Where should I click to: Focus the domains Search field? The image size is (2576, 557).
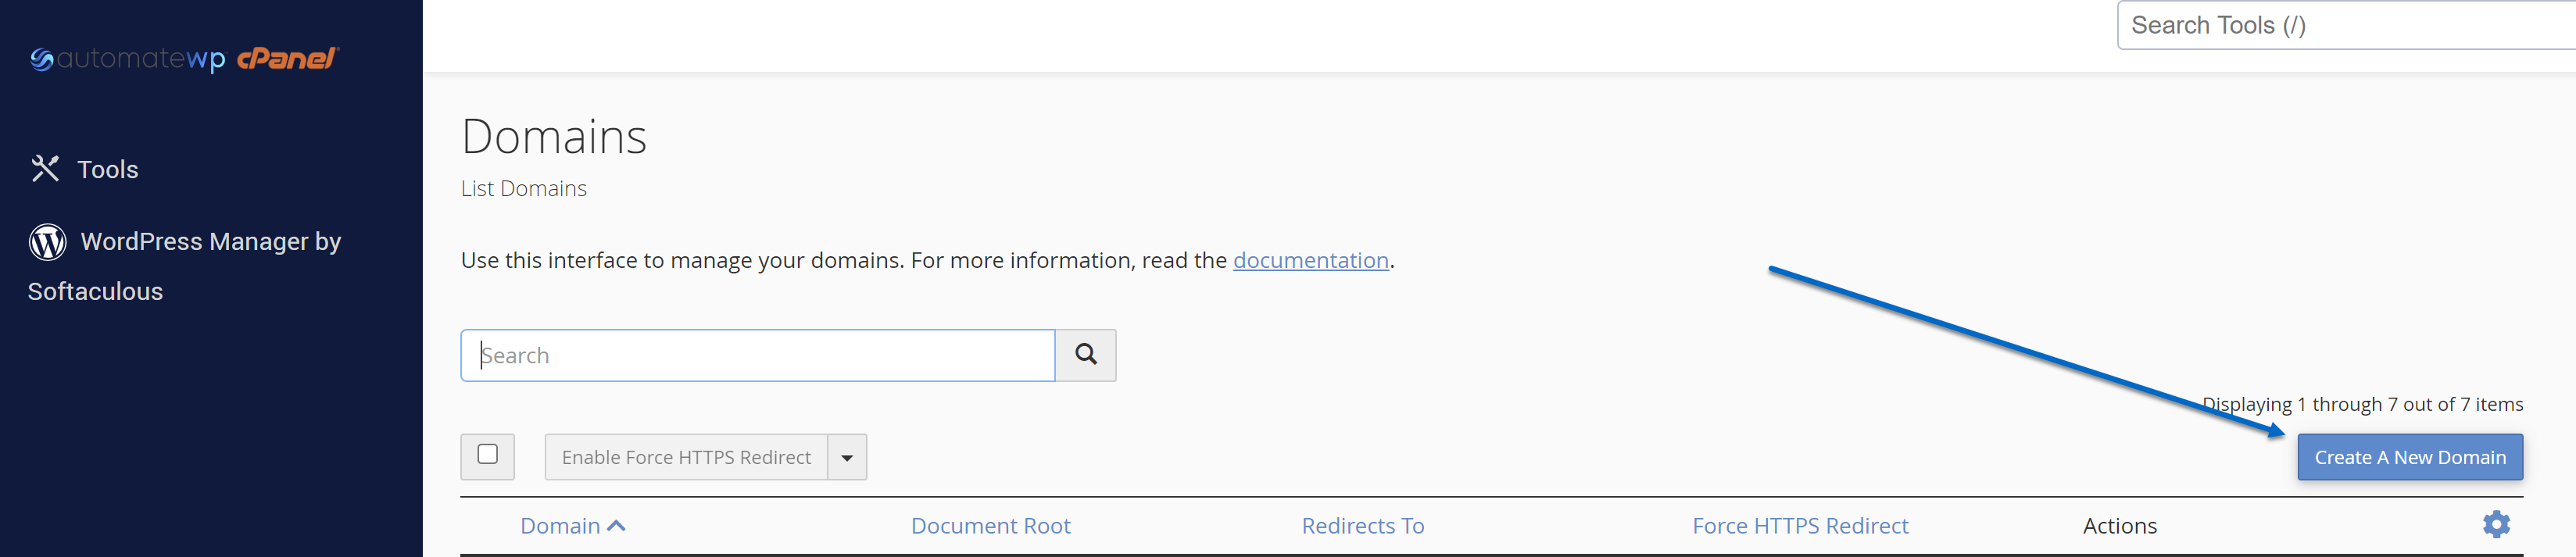758,355
